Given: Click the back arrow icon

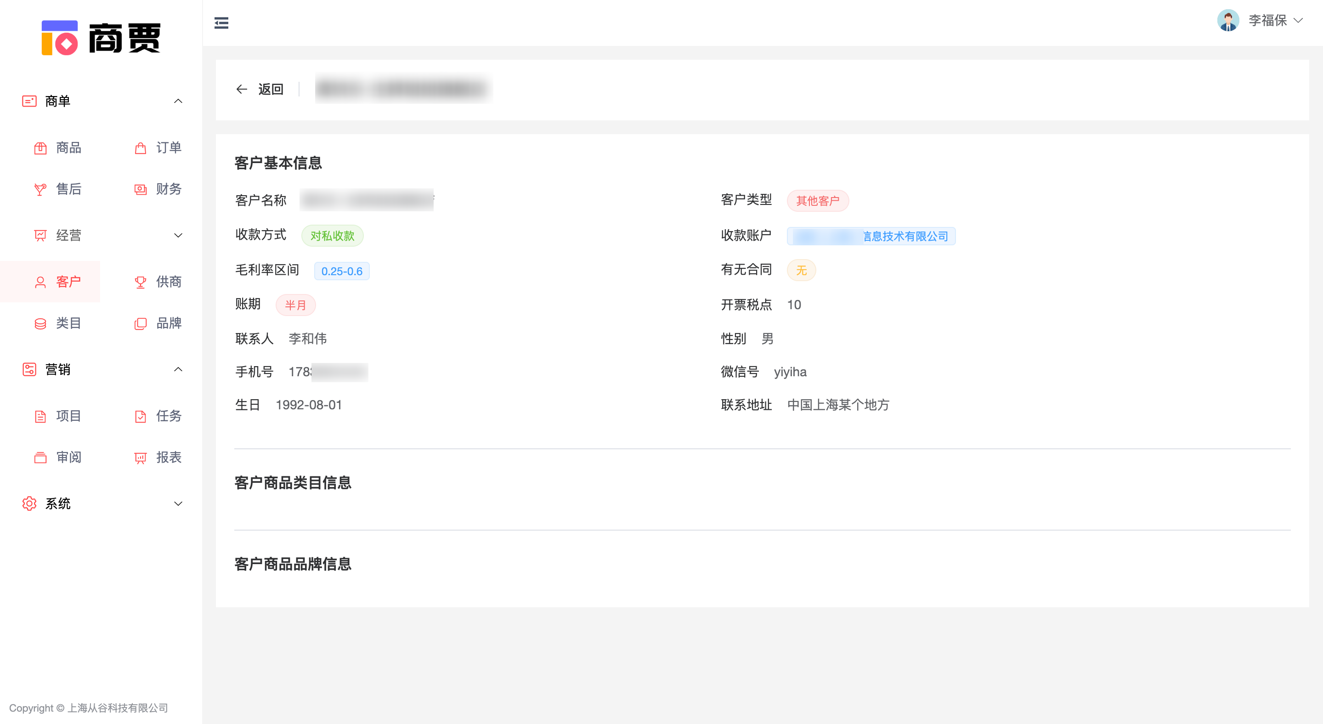Looking at the screenshot, I should (241, 89).
